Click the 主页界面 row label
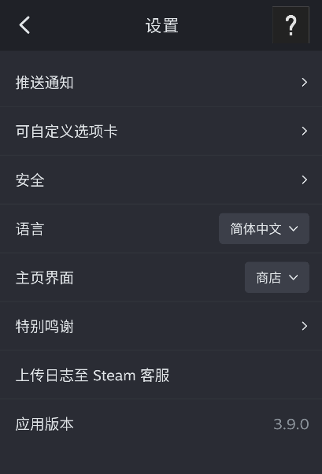The image size is (322, 474). (44, 277)
